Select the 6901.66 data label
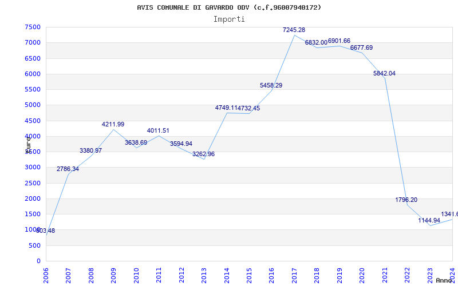 [339, 41]
